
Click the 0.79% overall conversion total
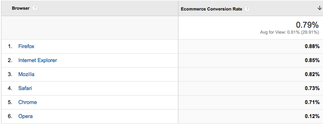[x=307, y=25]
